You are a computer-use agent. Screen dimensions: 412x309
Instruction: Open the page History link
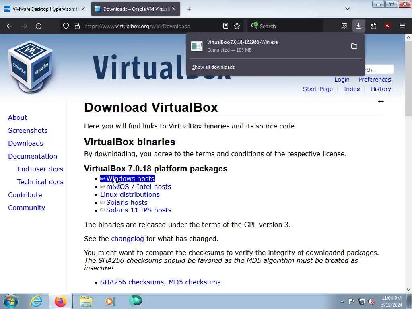click(x=381, y=89)
